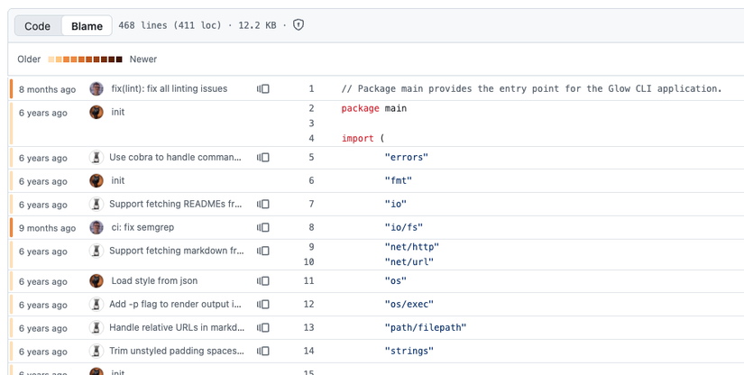Click the '8 months ago' timestamp
Screen dimensions: 744x375
(x=47, y=89)
